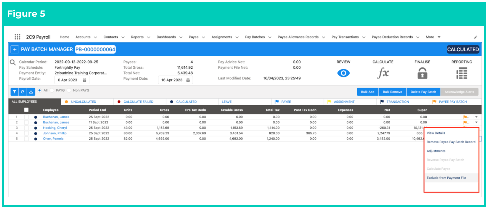This screenshot has width=488, height=209.
Task: Open the Payroll Date calendar icon
Action: 84,80
